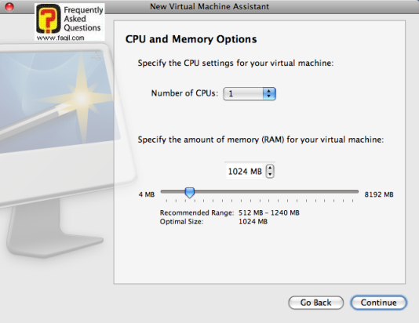Close the New Virtual Machine Assistant window

pyautogui.click(x=9, y=7)
